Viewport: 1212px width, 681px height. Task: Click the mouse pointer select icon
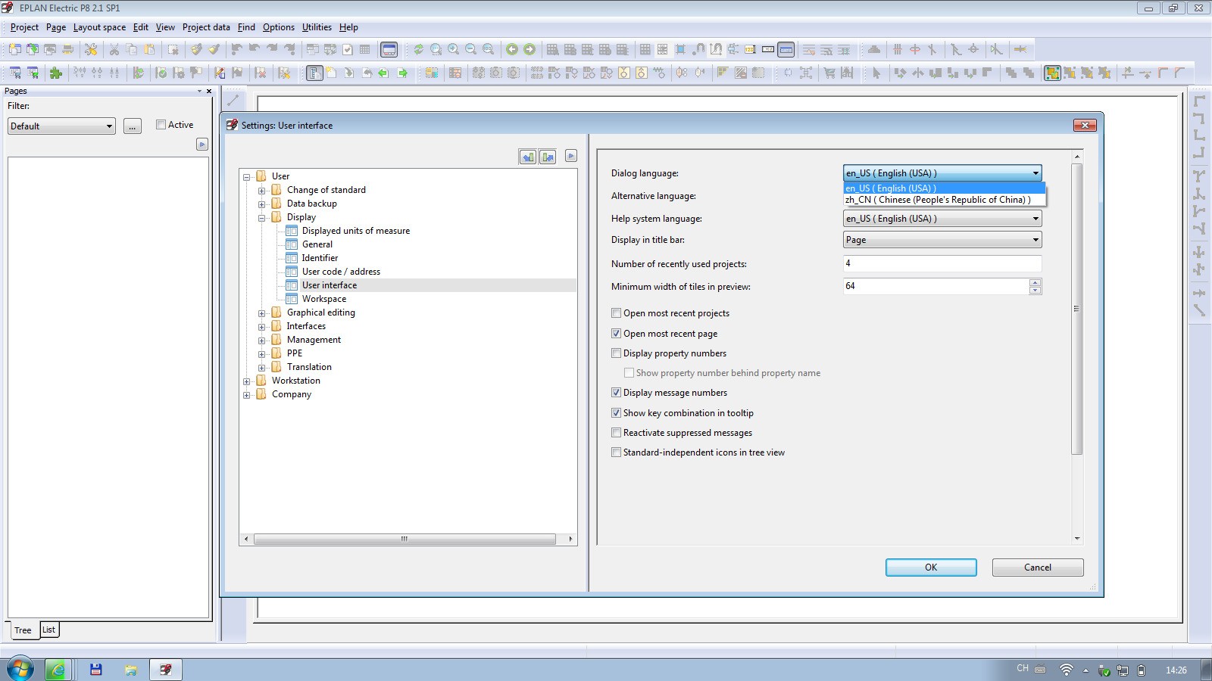coord(876,73)
